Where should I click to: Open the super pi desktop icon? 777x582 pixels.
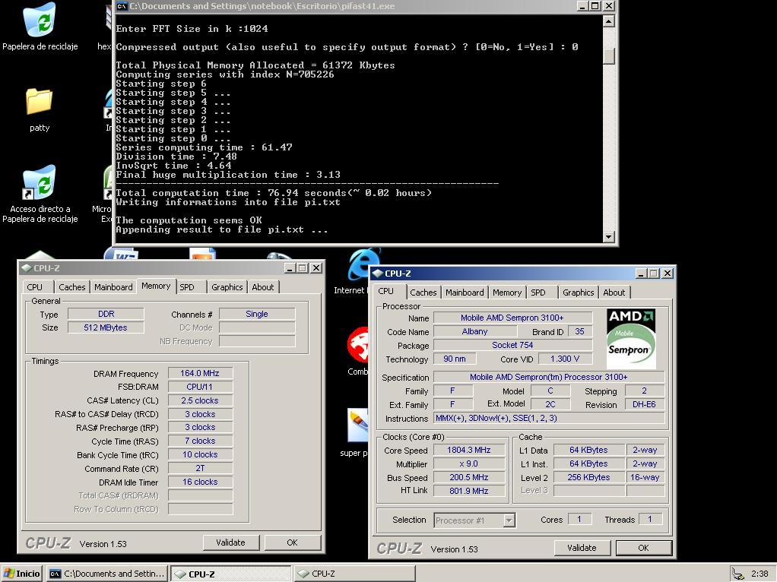(358, 425)
